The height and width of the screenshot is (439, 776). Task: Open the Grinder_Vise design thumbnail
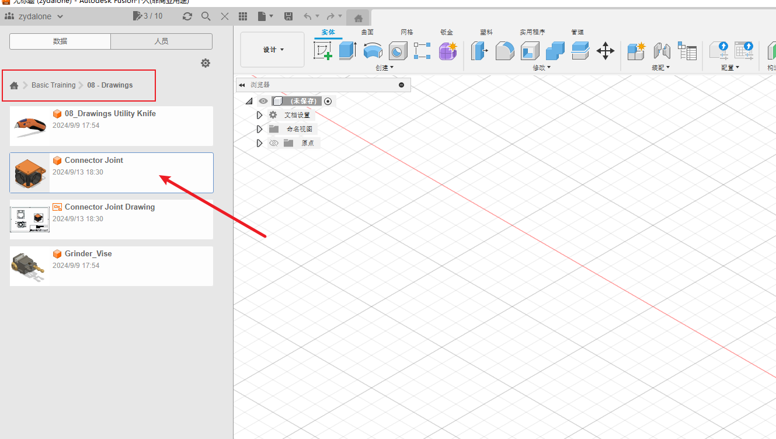[x=30, y=266]
